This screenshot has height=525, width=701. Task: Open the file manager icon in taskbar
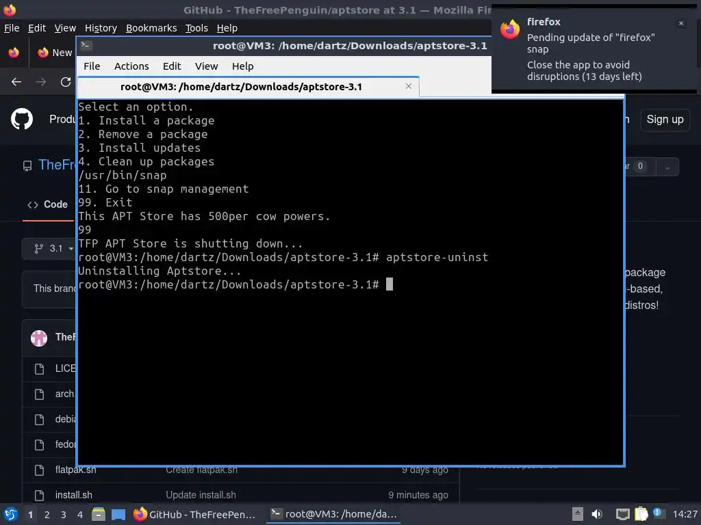pos(99,514)
